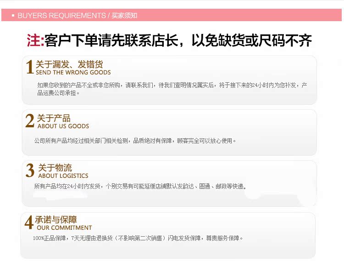Click the paragraph '100%正品保障，7天无理由退换货'
Image resolution: width=344 pixels, height=267 pixels.
click(x=138, y=238)
